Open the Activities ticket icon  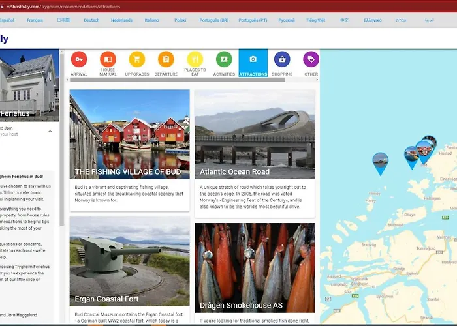point(224,59)
